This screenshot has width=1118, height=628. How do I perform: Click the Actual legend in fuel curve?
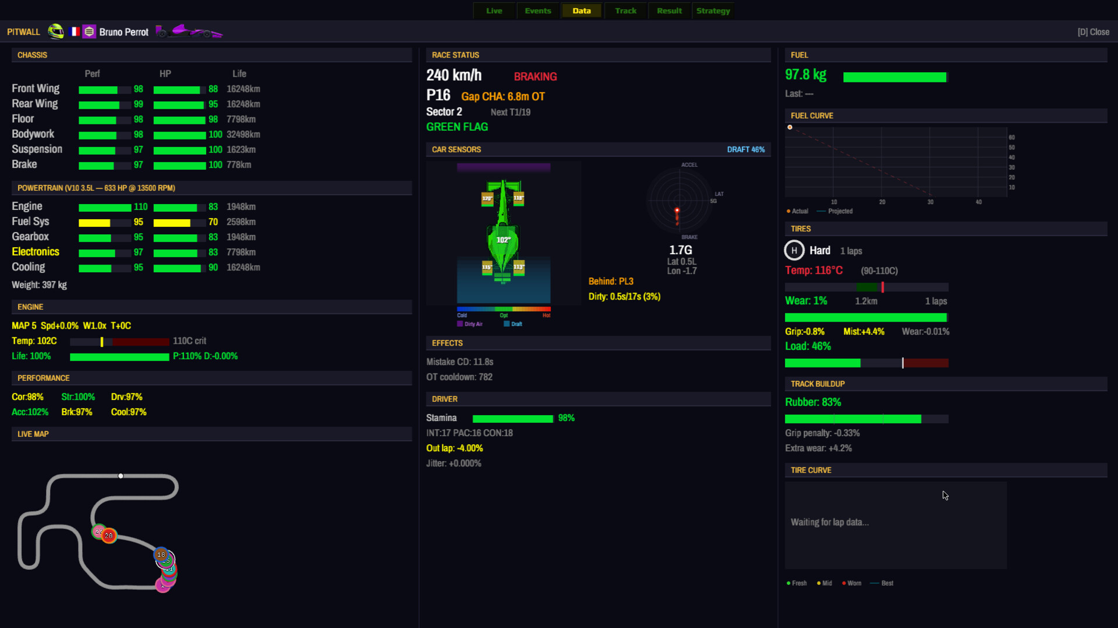[x=797, y=211]
